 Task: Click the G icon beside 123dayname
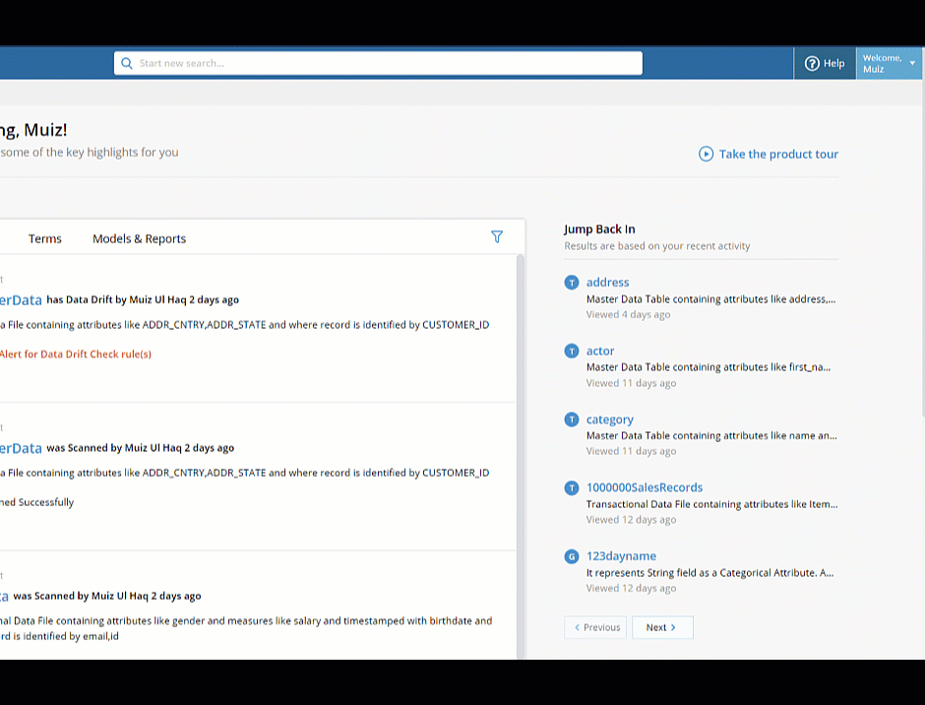tap(572, 556)
